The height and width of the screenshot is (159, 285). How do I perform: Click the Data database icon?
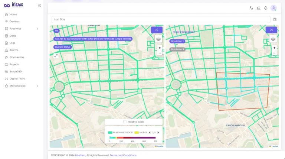pyautogui.click(x=6, y=36)
